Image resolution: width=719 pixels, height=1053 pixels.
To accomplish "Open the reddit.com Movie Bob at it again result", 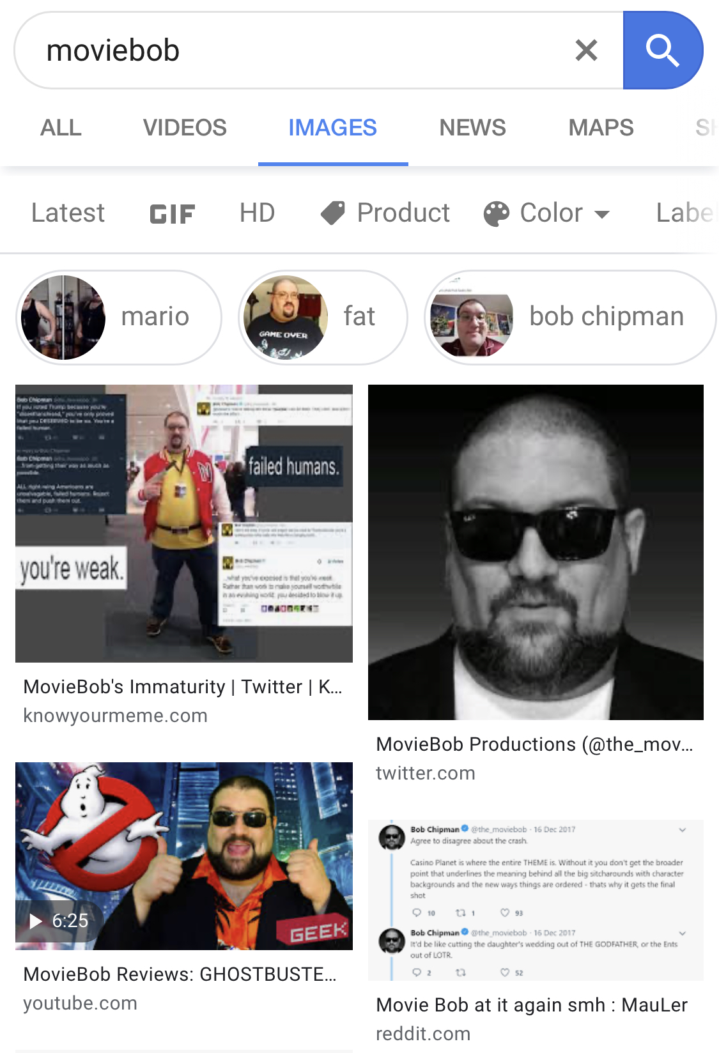I will (x=536, y=930).
